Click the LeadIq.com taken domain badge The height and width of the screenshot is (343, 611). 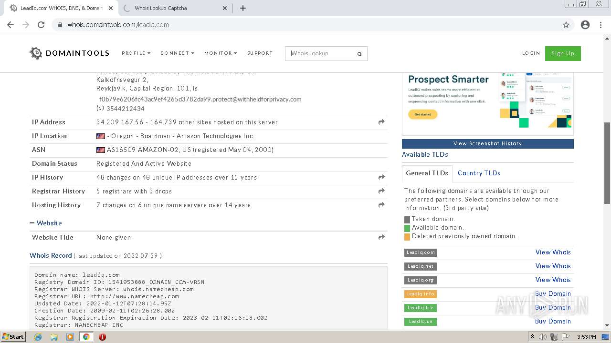point(421,252)
